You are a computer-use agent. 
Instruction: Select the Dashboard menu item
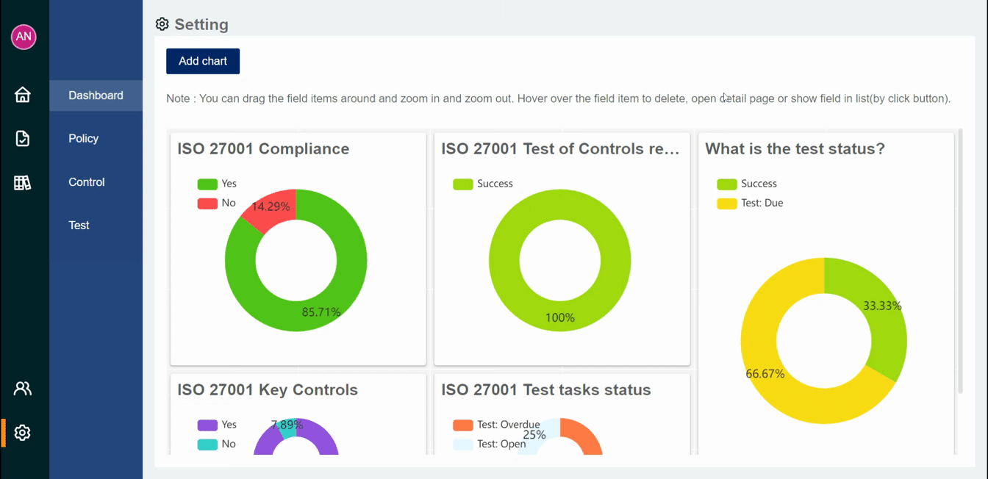[x=96, y=96]
